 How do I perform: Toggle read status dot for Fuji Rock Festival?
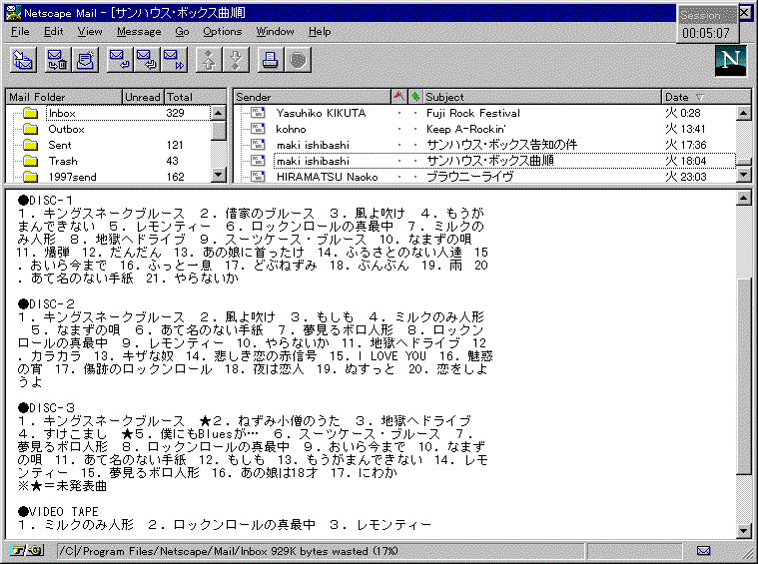coord(415,114)
